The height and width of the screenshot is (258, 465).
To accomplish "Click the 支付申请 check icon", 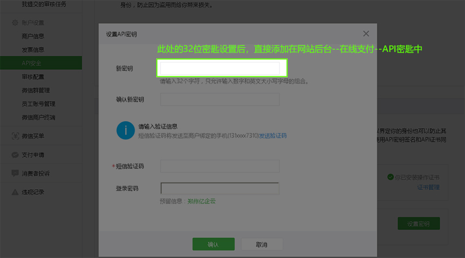I will point(15,155).
